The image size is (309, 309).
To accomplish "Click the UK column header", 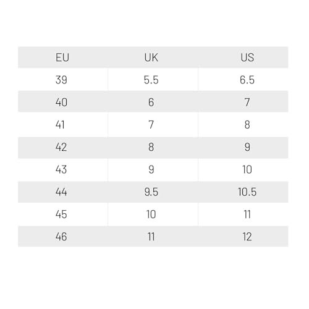I will point(151,57).
